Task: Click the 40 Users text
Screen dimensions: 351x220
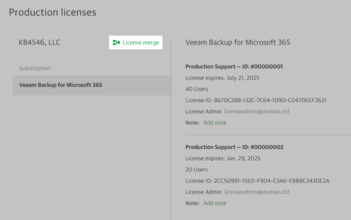Action: 197,89
